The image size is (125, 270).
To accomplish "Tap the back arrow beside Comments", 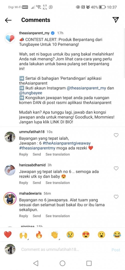I will pos(8,20).
